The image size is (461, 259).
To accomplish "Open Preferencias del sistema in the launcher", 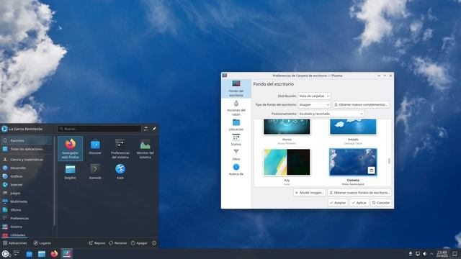I will (x=120, y=149).
